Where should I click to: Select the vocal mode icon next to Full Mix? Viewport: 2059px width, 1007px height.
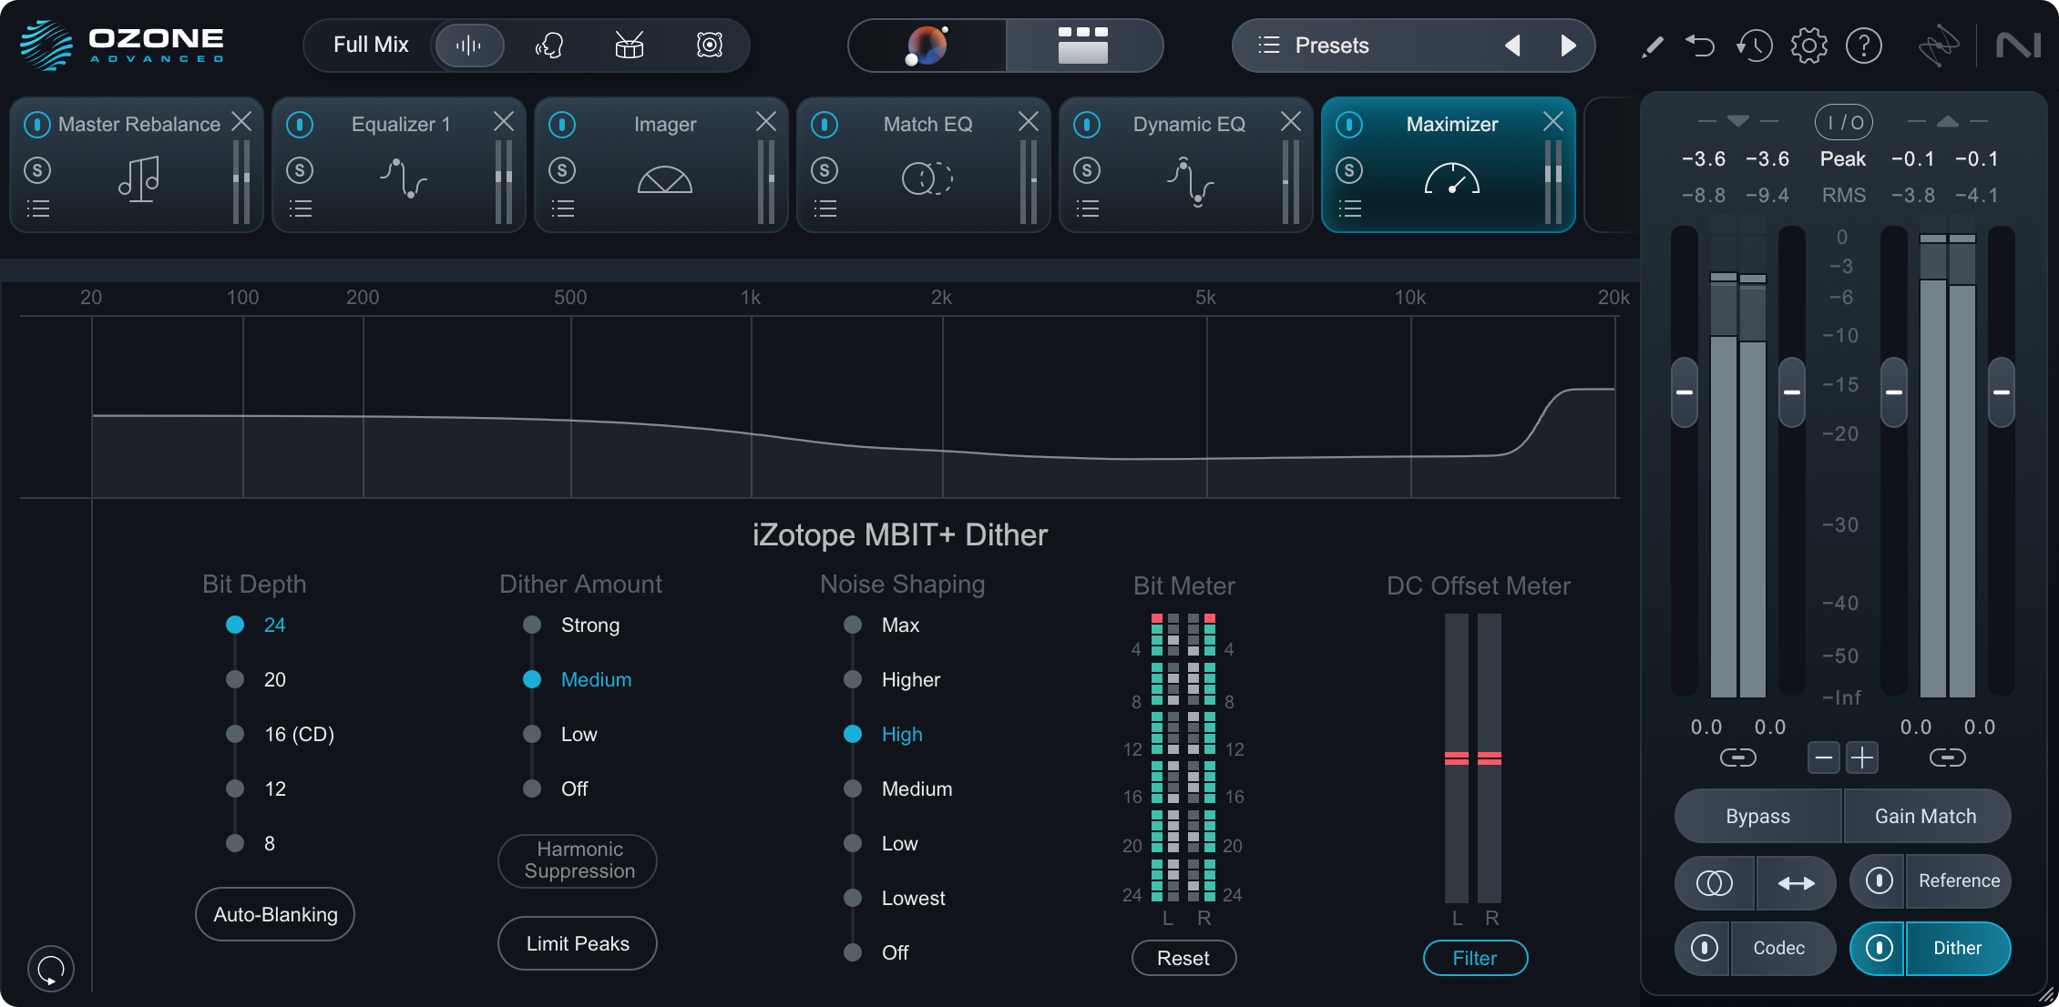550,45
